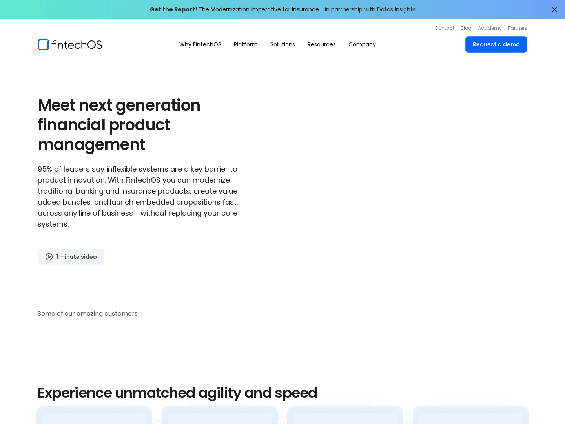Visit the Academy link

(x=489, y=28)
